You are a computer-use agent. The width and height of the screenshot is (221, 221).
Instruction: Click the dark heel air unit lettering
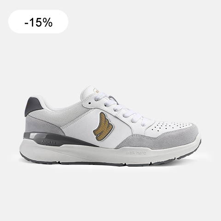pyautogui.click(x=49, y=142)
